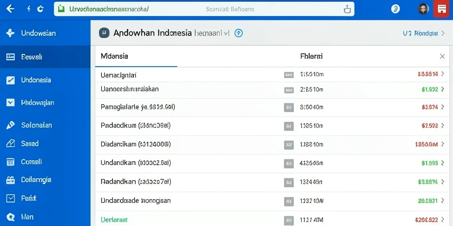Switch to the Fhlerai tab
Image resolution: width=453 pixels, height=226 pixels.
pyautogui.click(x=311, y=56)
